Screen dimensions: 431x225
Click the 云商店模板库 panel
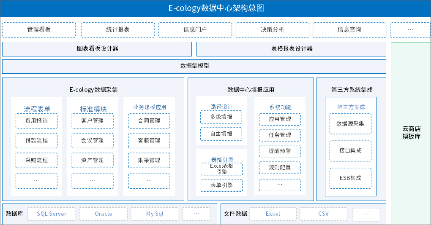coord(411,133)
